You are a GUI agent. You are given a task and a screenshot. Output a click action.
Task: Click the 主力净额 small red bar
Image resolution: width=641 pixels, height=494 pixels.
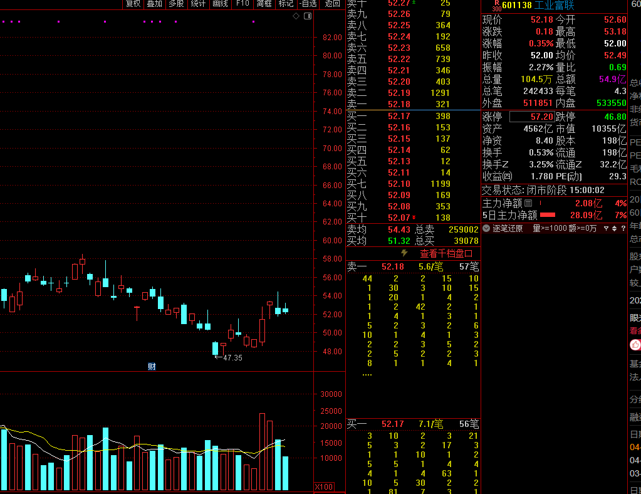click(x=541, y=203)
